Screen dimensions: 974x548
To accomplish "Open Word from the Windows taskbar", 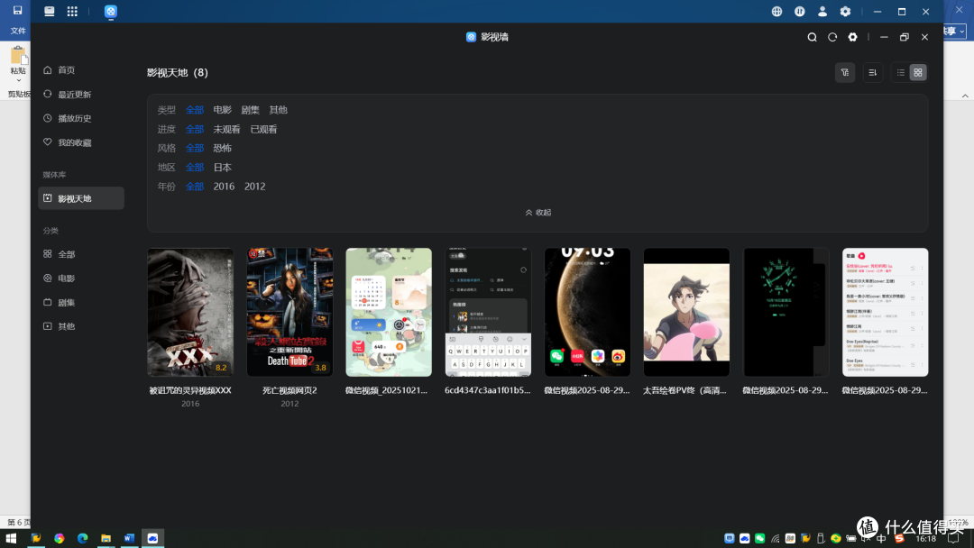I will click(129, 538).
